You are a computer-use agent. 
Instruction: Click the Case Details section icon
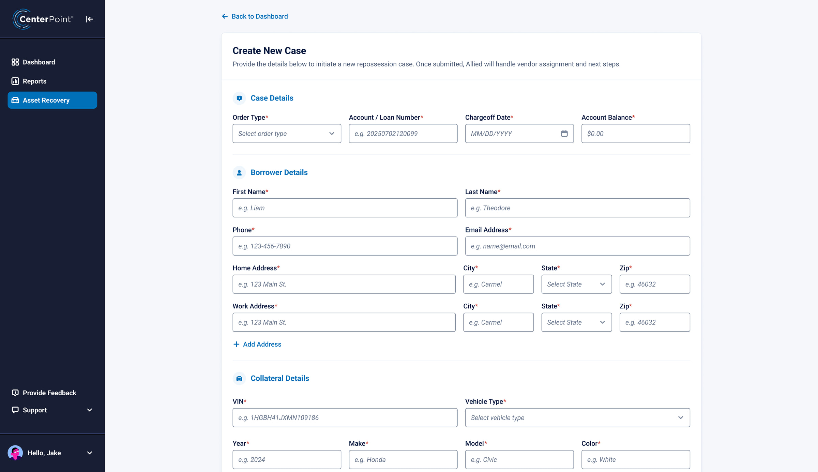click(x=239, y=98)
